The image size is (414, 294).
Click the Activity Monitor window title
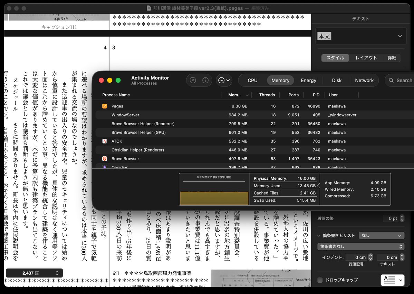point(150,78)
